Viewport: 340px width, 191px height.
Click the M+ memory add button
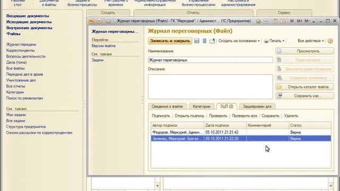pos(300,21)
